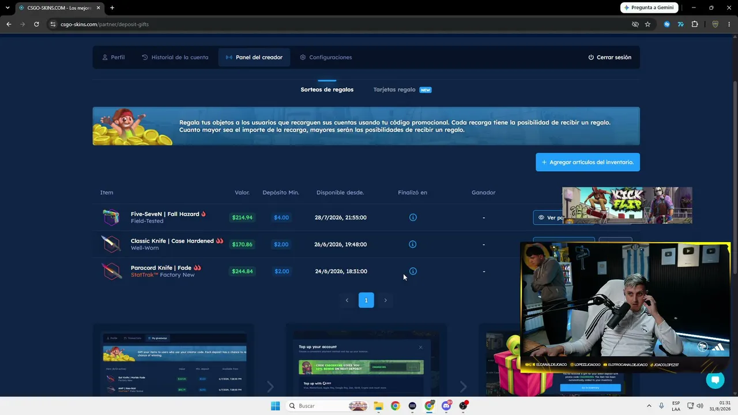The width and height of the screenshot is (738, 415).
Task: Close the CSGO-SKINS.COM browser tab
Action: click(98, 7)
